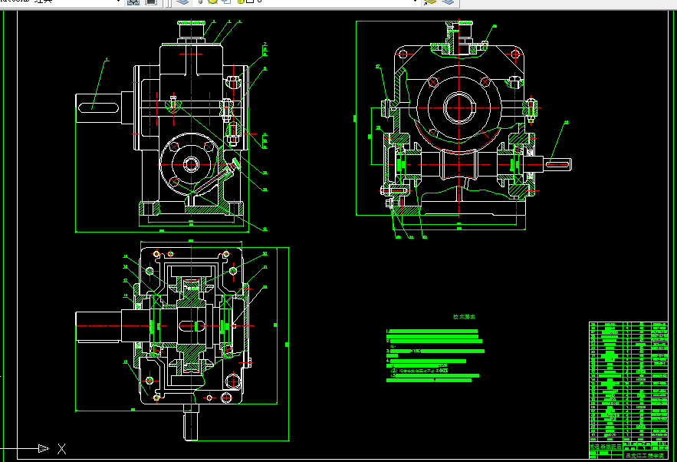Click the Make Object's Layer Current icon

430,2
